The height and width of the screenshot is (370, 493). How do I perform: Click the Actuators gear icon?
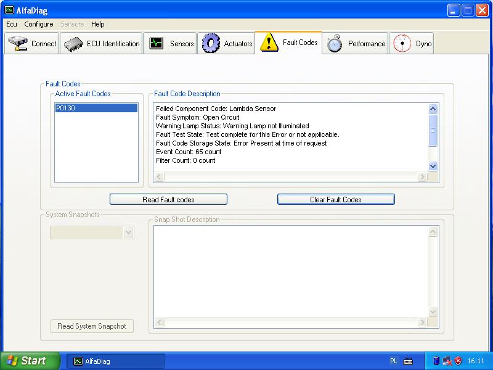pos(211,44)
